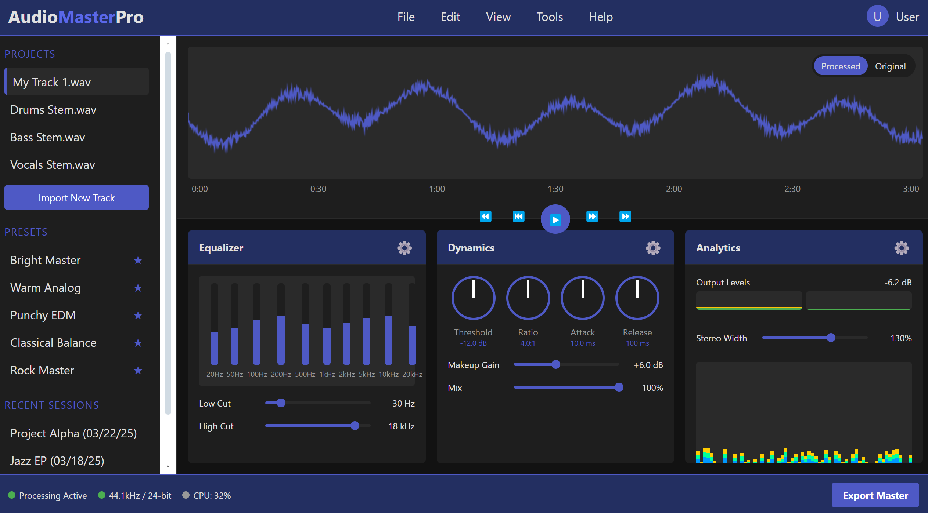The image size is (928, 513).
Task: Click the fast forward icon
Action: click(625, 217)
